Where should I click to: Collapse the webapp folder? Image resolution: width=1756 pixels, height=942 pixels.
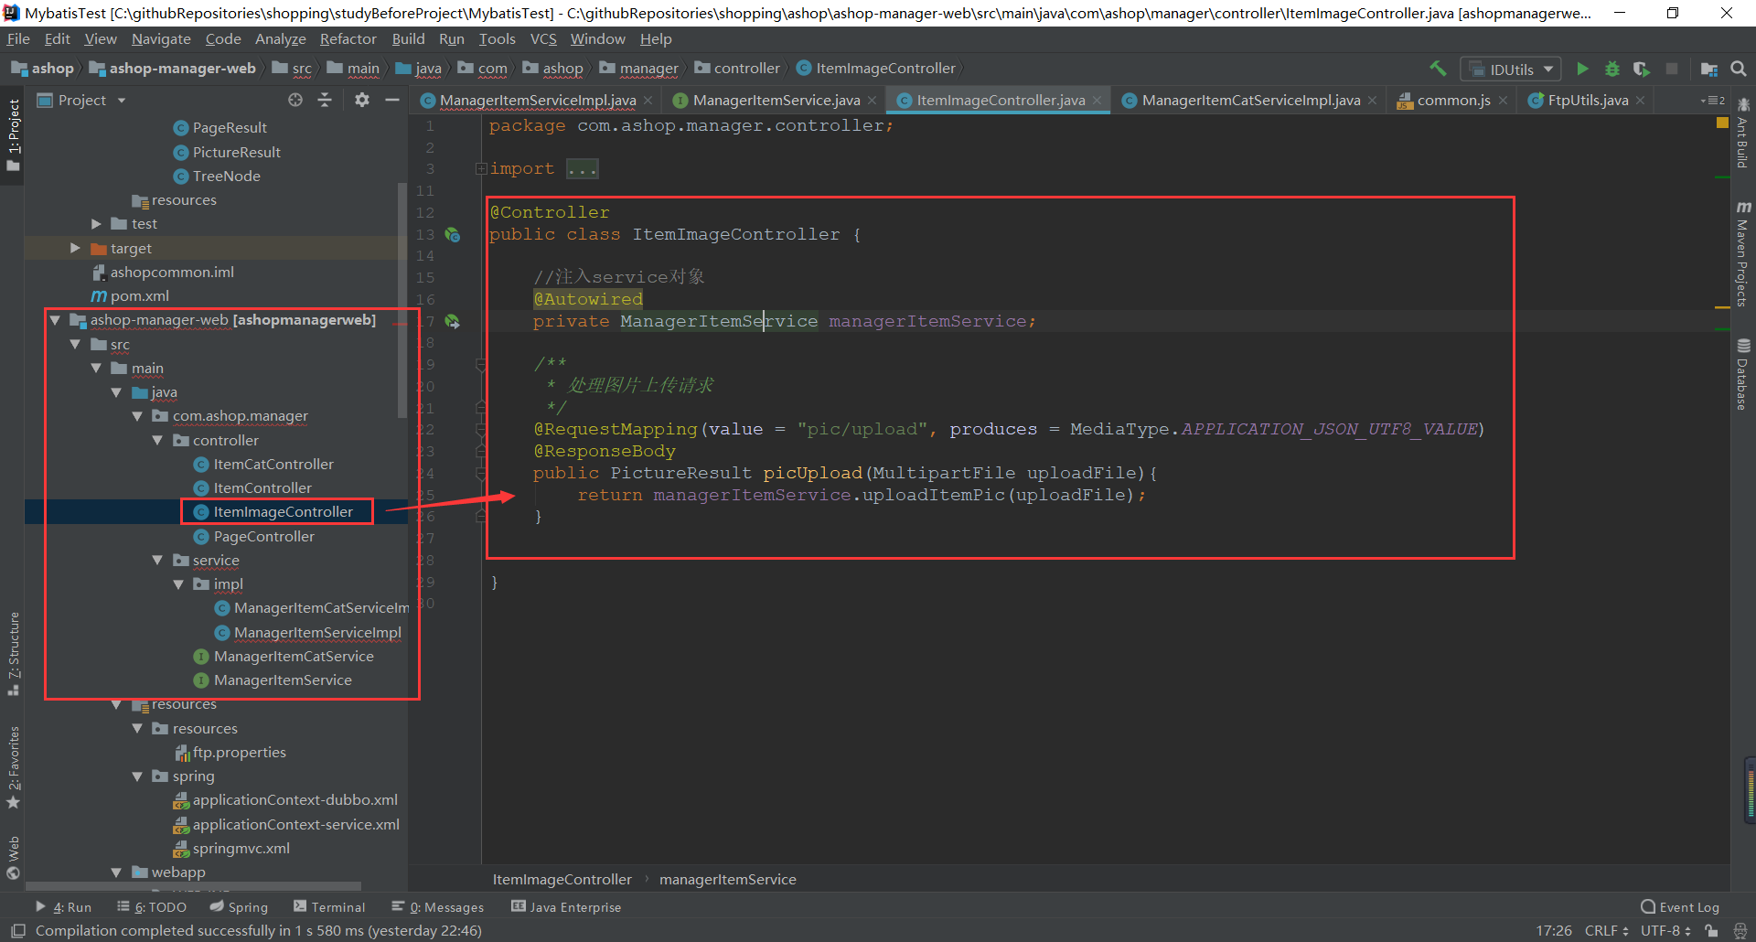point(116,872)
